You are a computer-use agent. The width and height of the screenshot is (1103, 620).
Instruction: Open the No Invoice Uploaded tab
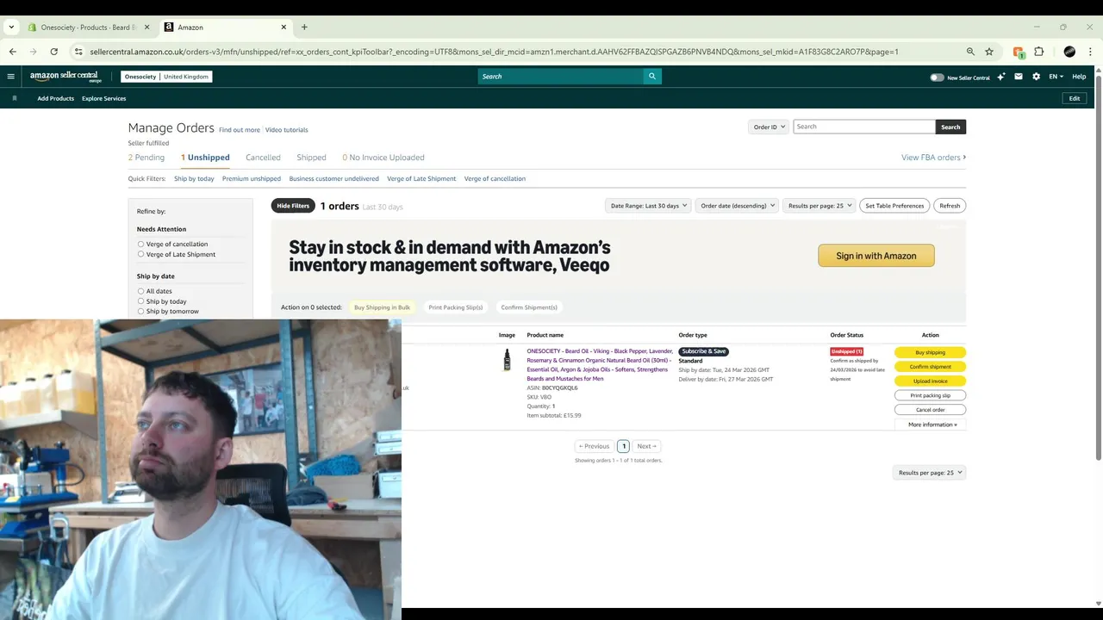383,158
